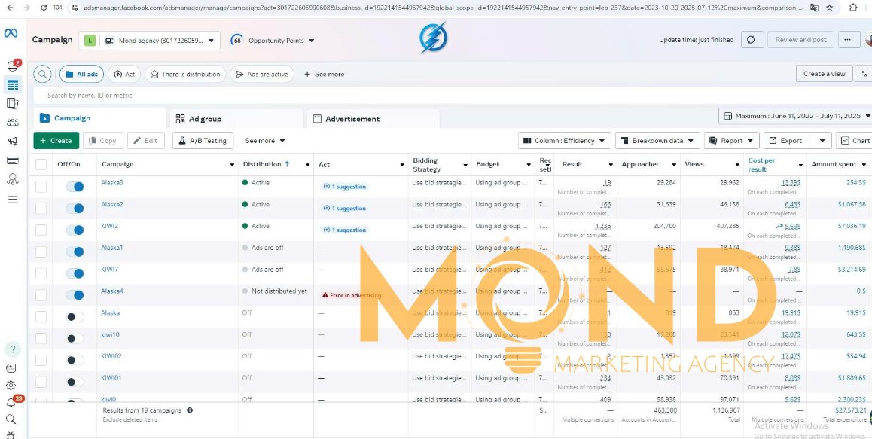Click the browser translate page icon
This screenshot has width=872, height=439.
[x=814, y=8]
